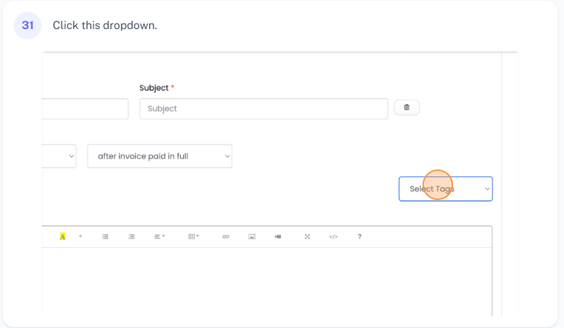Open the 'after invoice paid in full' dropdown
Viewport: 564px width, 328px height.
click(x=160, y=156)
